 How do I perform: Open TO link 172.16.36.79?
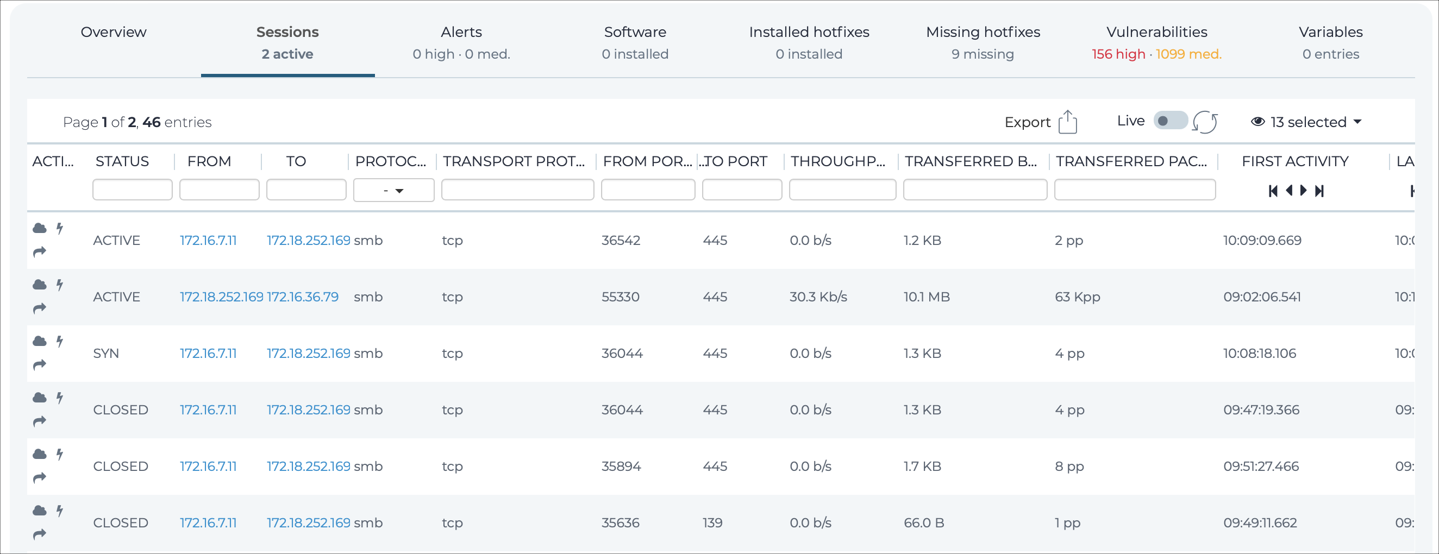click(x=303, y=297)
